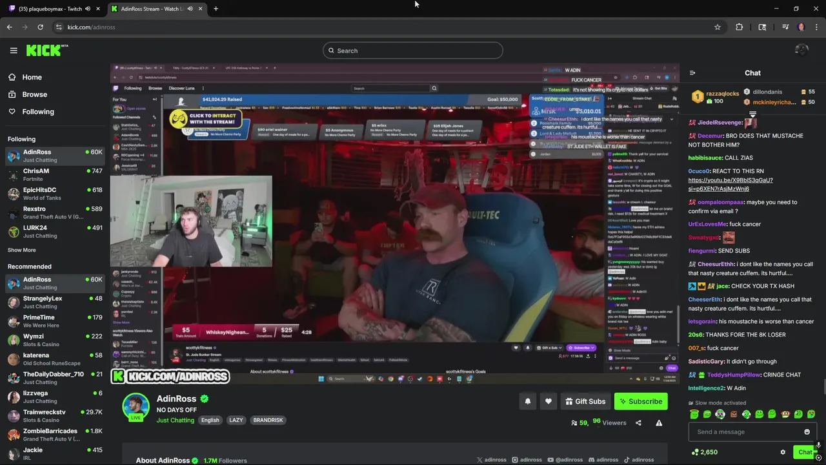
Task: Click the share icon next to Viewers
Action: point(638,423)
